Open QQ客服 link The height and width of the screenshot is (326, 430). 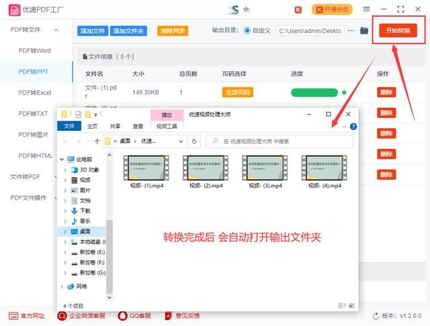click(x=134, y=316)
